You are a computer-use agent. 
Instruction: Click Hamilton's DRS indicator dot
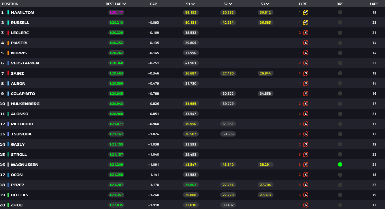click(x=340, y=12)
